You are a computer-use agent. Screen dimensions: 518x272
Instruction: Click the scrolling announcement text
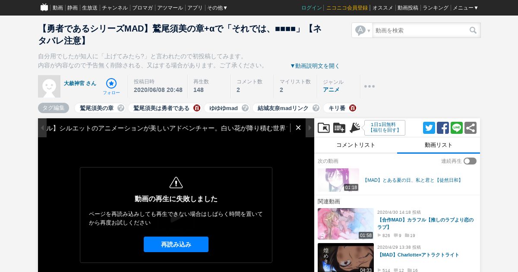click(167, 128)
